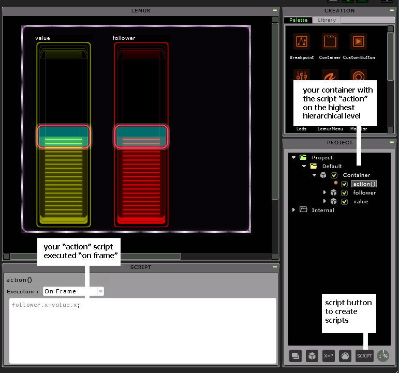This screenshot has width=399, height=373.
Task: Click the yellow value fader cap
Action: pyautogui.click(x=64, y=137)
